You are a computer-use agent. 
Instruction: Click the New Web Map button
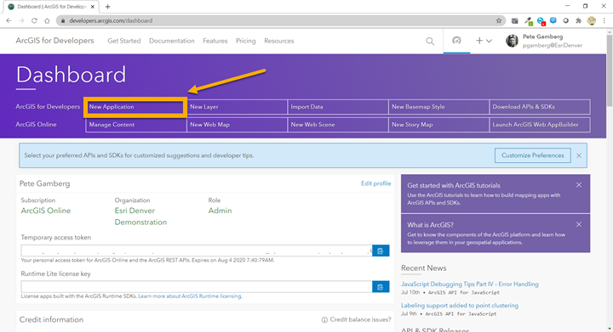[x=237, y=125]
